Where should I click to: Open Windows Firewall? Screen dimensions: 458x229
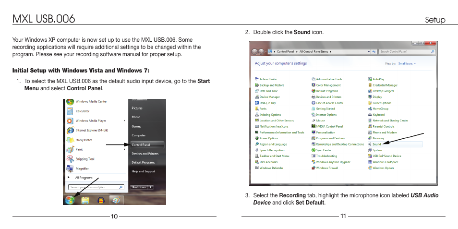pyautogui.click(x=325, y=168)
